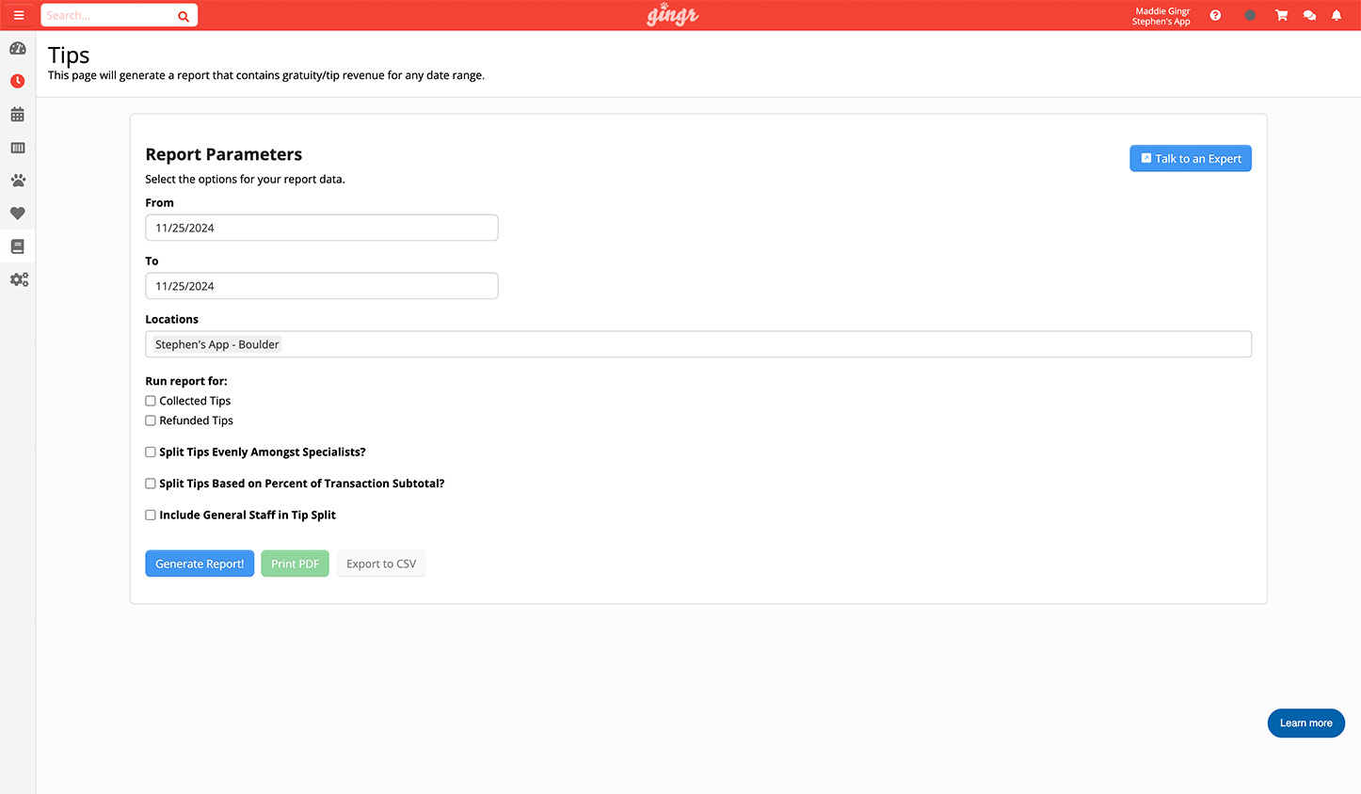The width and height of the screenshot is (1361, 794).
Task: Open the dashboard gauge icon in sidebar
Action: pos(18,49)
